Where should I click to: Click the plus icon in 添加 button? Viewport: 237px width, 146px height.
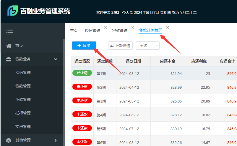pos(79,46)
